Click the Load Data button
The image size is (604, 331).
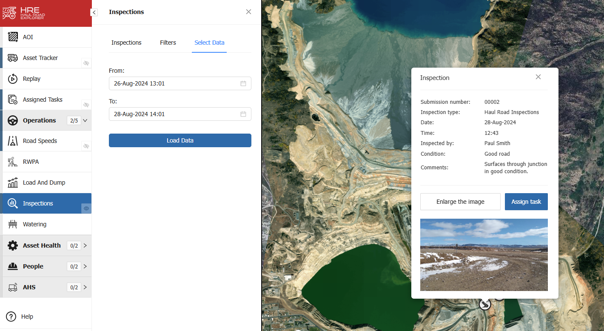click(180, 140)
